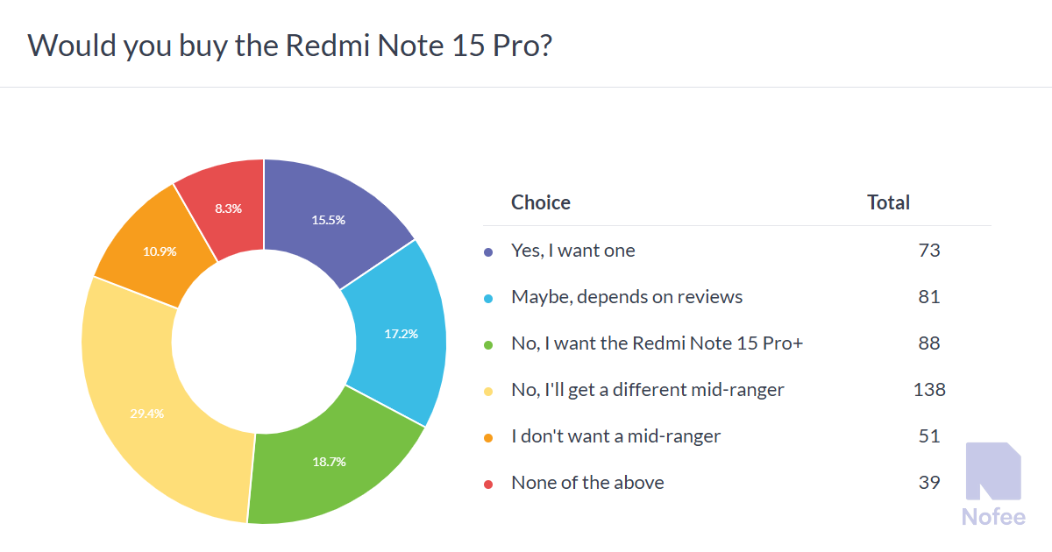Click the green legend dot for Pro+ choice
Image resolution: width=1052 pixels, height=552 pixels.
[488, 344]
